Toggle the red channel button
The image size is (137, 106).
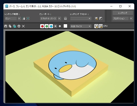click(42, 26)
